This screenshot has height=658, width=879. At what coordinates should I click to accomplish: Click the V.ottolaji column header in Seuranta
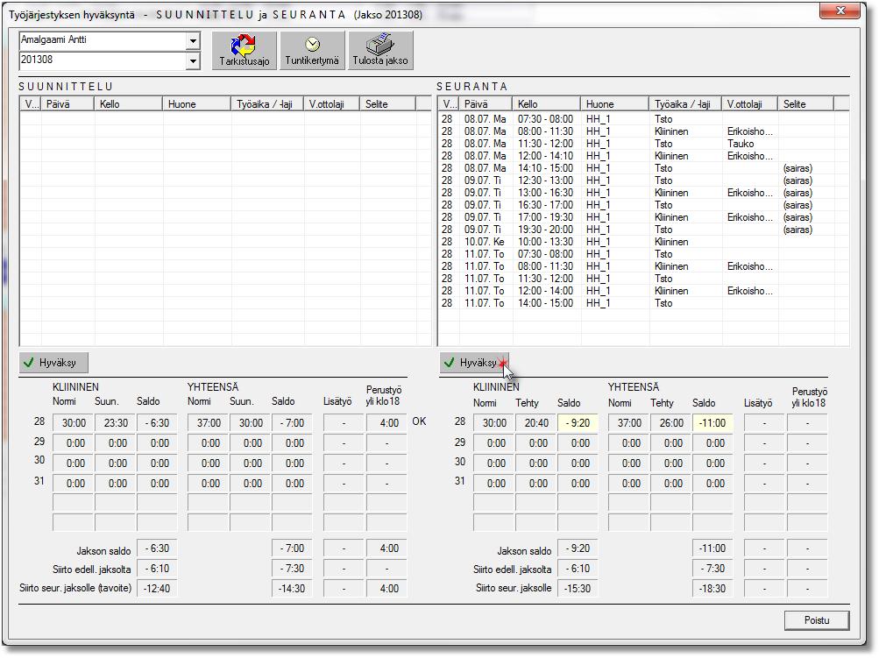point(750,103)
